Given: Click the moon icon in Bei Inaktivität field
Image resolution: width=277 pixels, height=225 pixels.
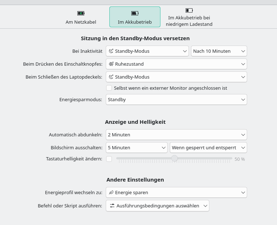Looking at the screenshot, I should point(111,51).
